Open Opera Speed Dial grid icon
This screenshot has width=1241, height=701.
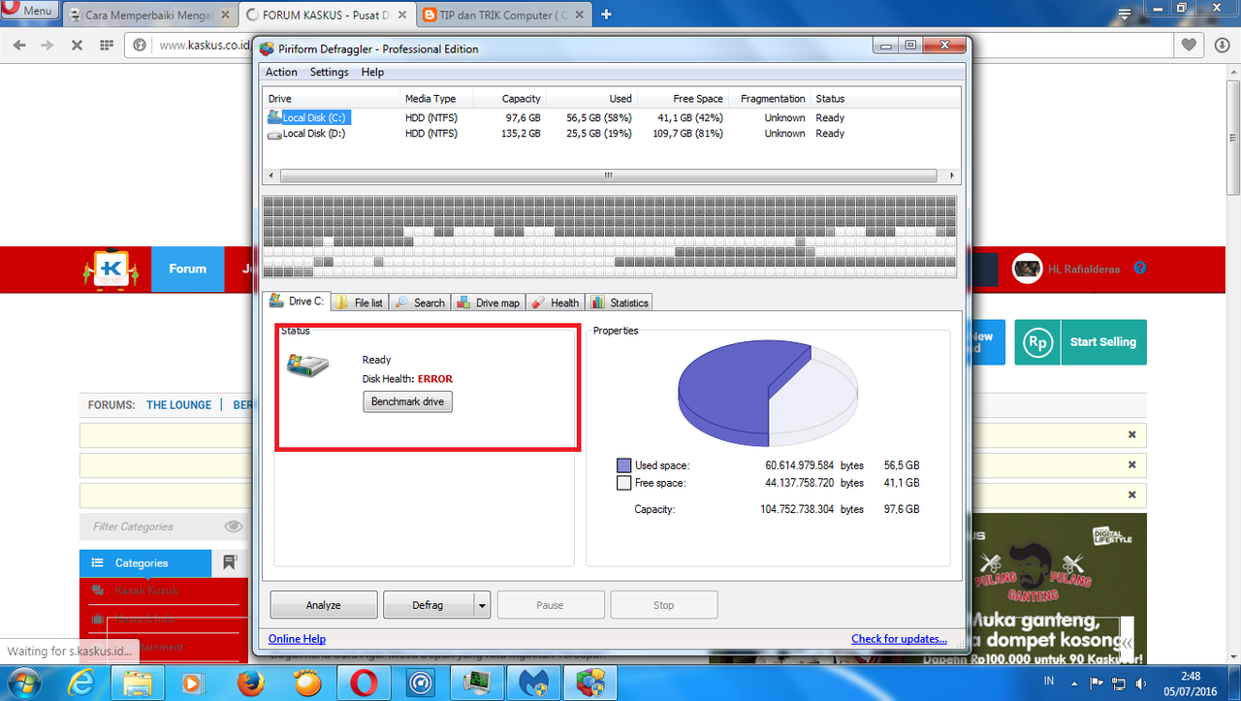coord(107,45)
